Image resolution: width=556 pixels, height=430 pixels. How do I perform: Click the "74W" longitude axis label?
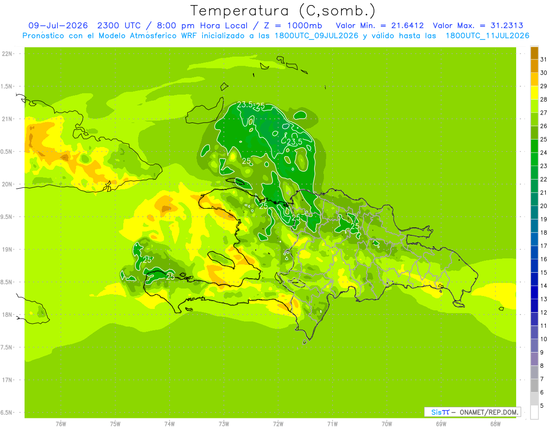[x=169, y=424]
